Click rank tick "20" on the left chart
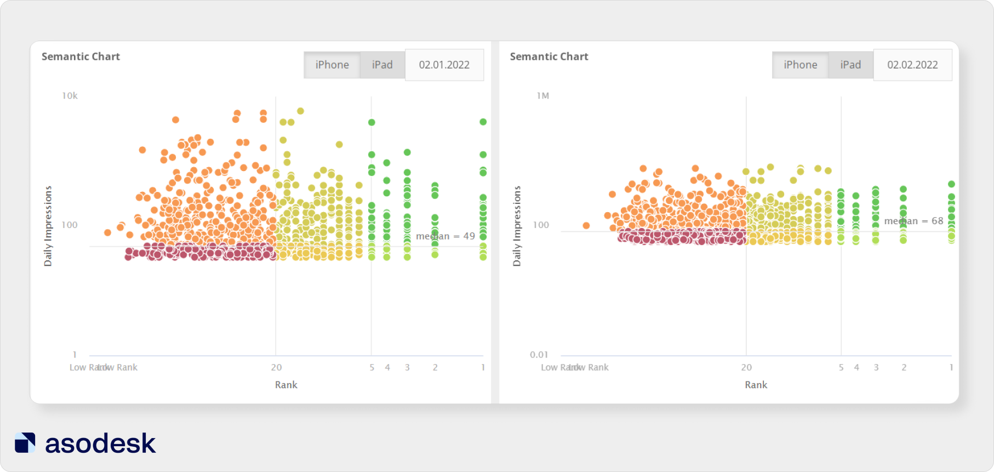994x472 pixels. coord(276,367)
